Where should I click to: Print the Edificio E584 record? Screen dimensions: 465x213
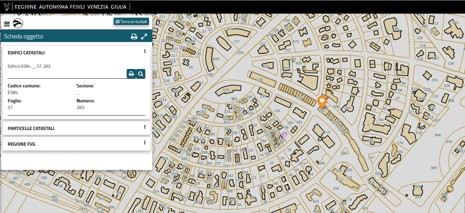pos(131,74)
